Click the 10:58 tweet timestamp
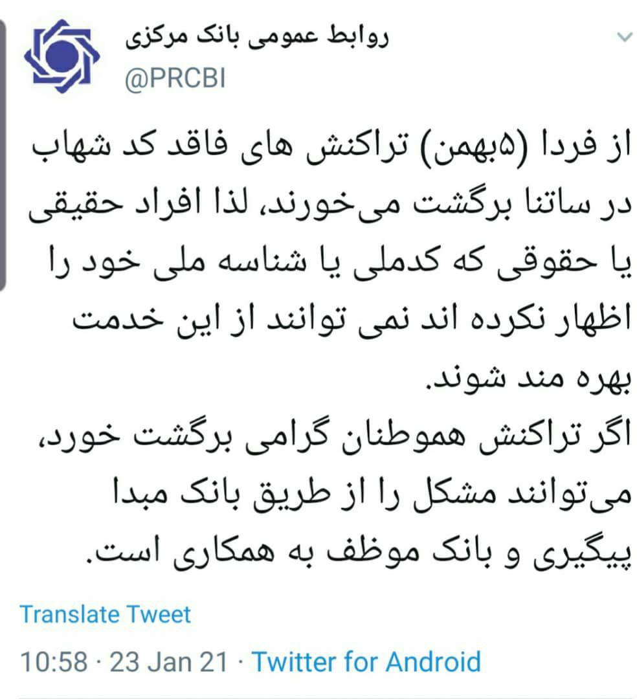637x699 pixels. [54, 661]
